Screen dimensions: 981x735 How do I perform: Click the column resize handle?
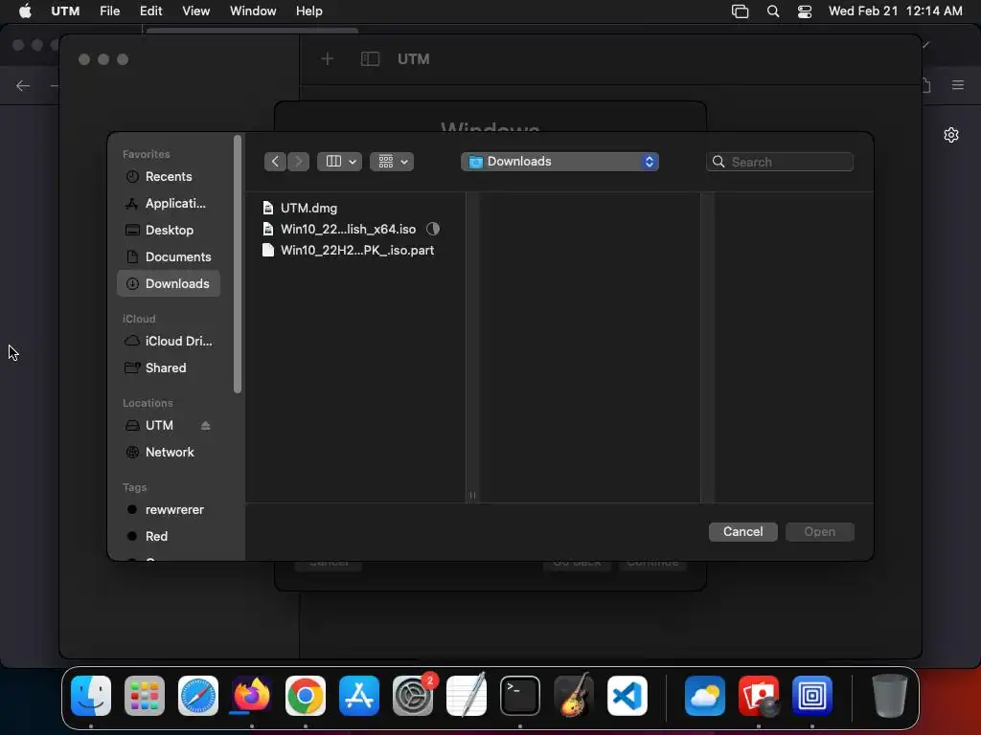472,496
